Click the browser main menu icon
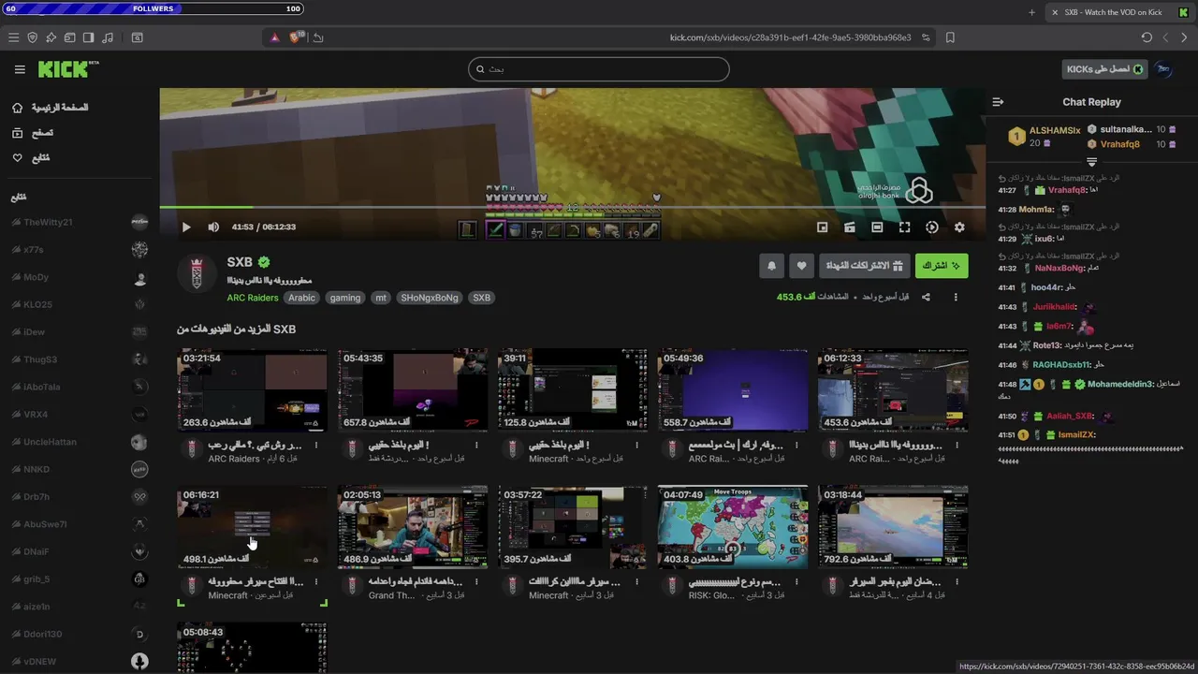Screen dimensions: 1198x674 [13, 37]
